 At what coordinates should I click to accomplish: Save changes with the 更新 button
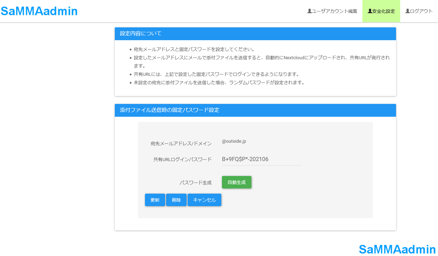point(155,200)
